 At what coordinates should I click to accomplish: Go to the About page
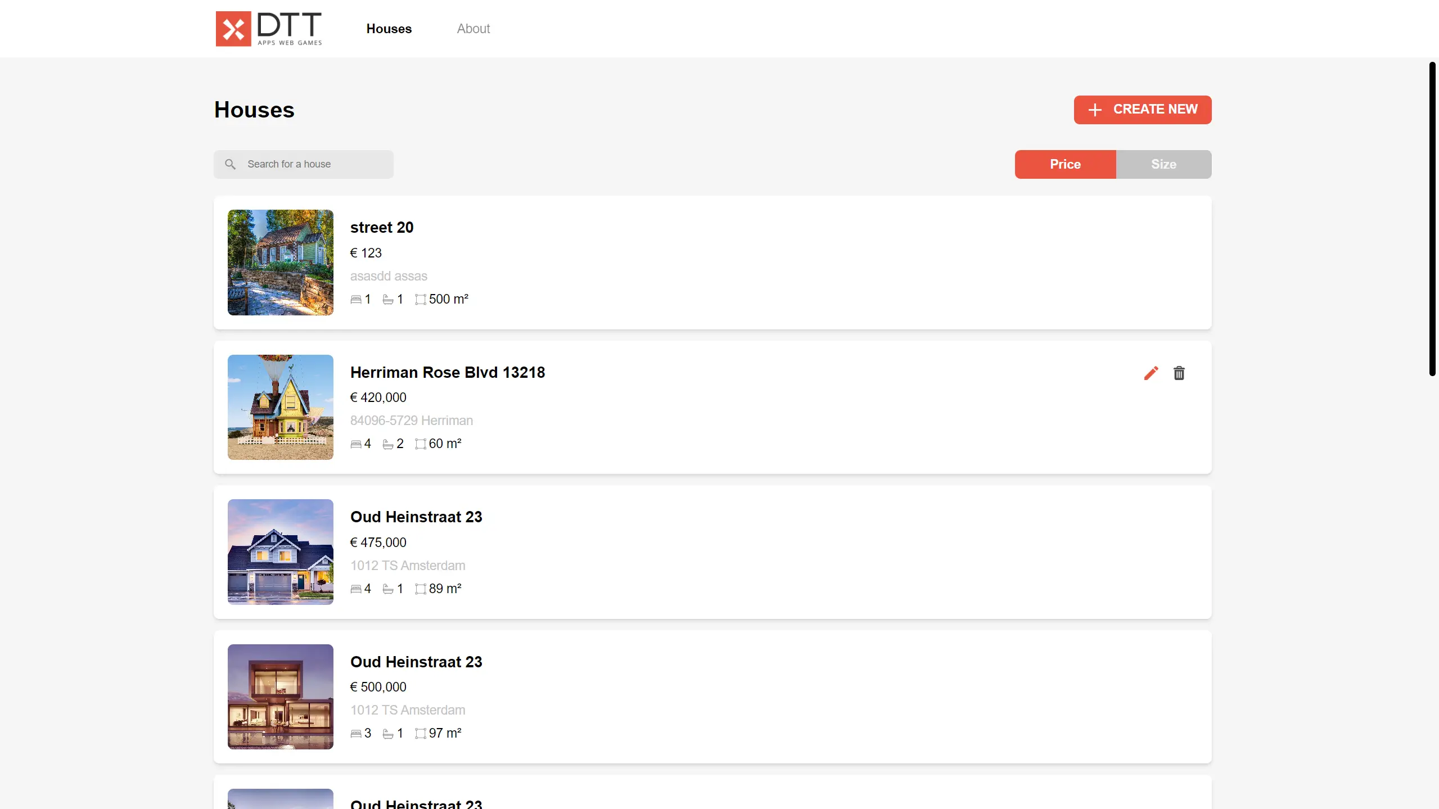coord(473,29)
